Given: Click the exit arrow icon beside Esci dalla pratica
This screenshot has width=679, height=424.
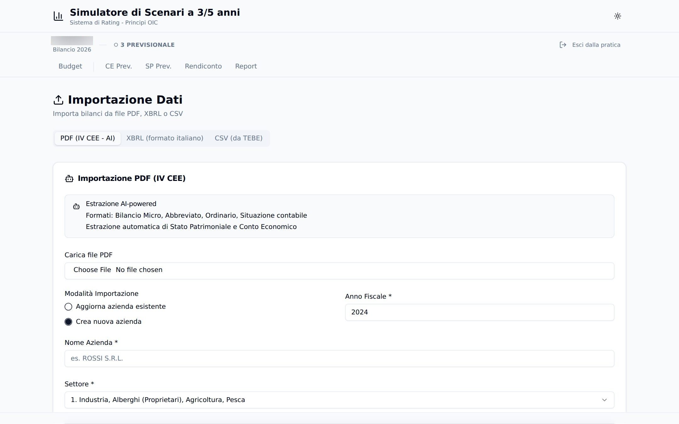Looking at the screenshot, I should [x=563, y=45].
